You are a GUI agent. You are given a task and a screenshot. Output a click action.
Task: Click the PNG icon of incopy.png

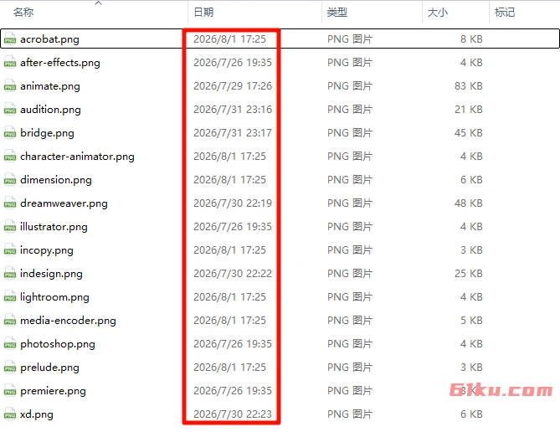[x=10, y=249]
